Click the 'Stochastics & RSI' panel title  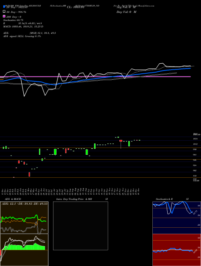coord(172,199)
